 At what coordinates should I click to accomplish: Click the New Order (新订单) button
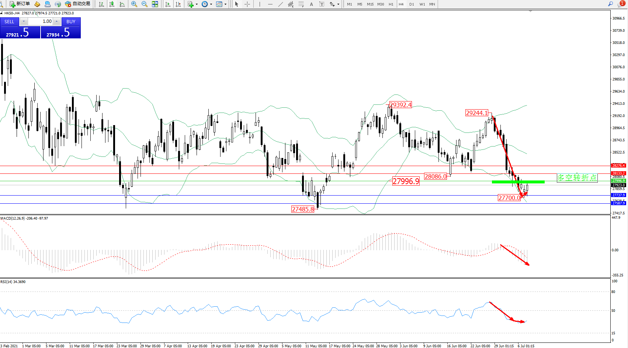click(20, 4)
